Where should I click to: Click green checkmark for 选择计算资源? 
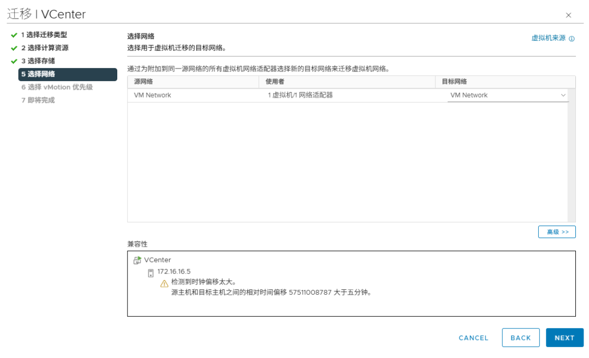(14, 48)
